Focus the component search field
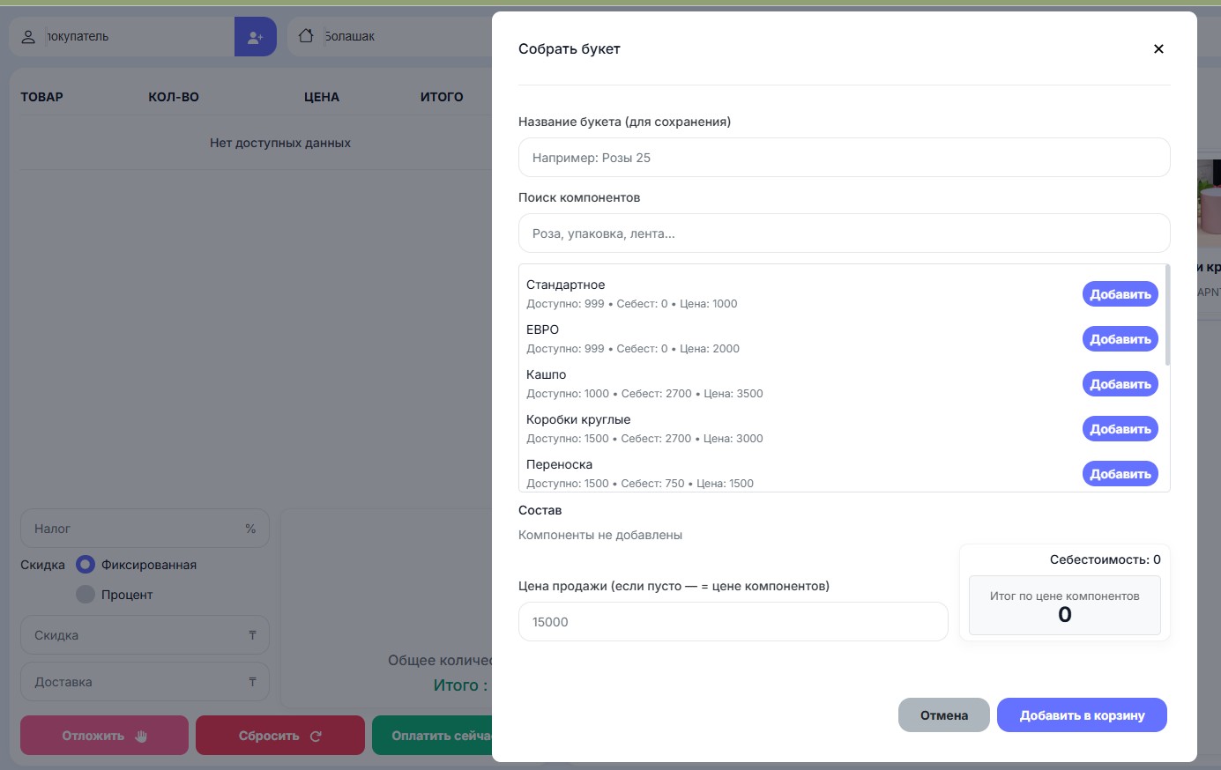Screen dimensions: 1221x770 [844, 233]
